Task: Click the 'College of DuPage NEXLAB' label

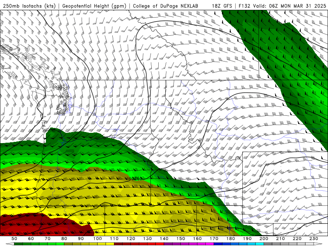Action: (165, 6)
